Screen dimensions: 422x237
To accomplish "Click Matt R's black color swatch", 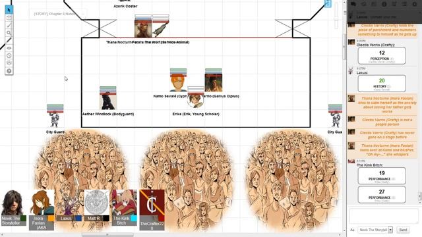I will [x=106, y=218].
